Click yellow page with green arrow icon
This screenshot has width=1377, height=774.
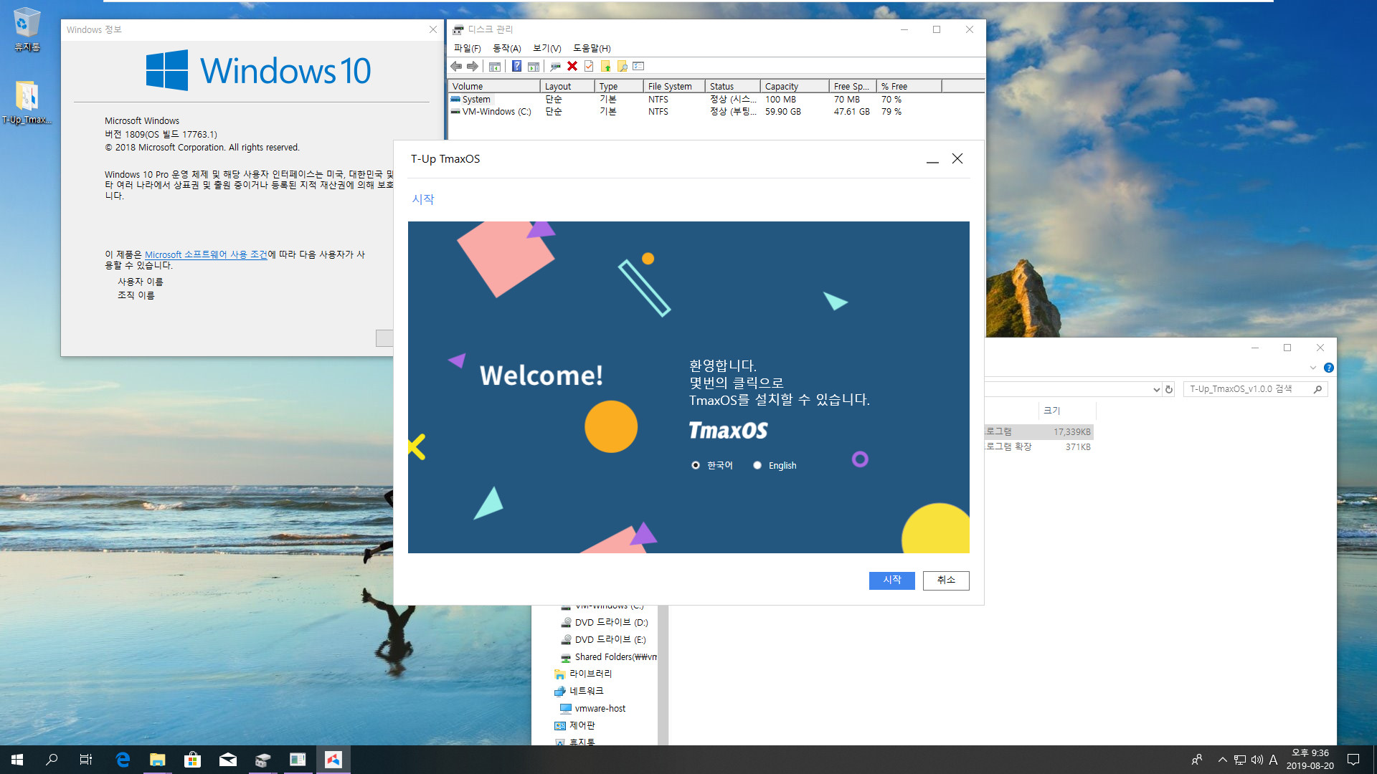pos(606,66)
